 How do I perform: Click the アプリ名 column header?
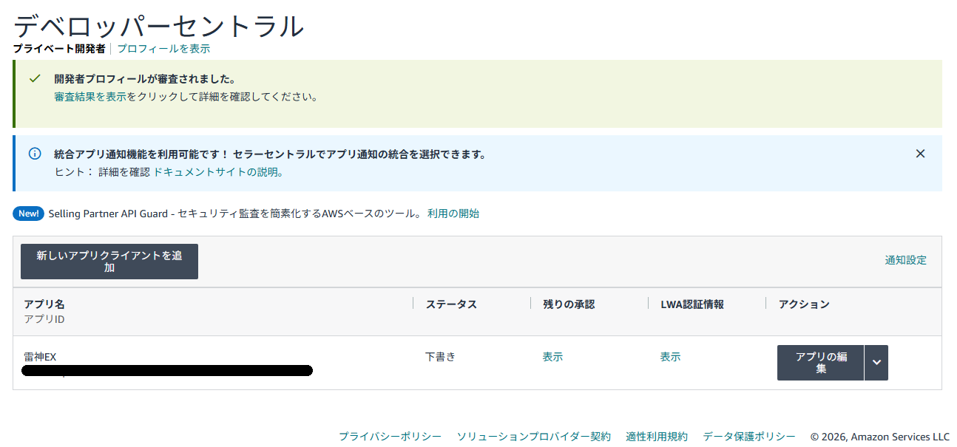(x=44, y=304)
